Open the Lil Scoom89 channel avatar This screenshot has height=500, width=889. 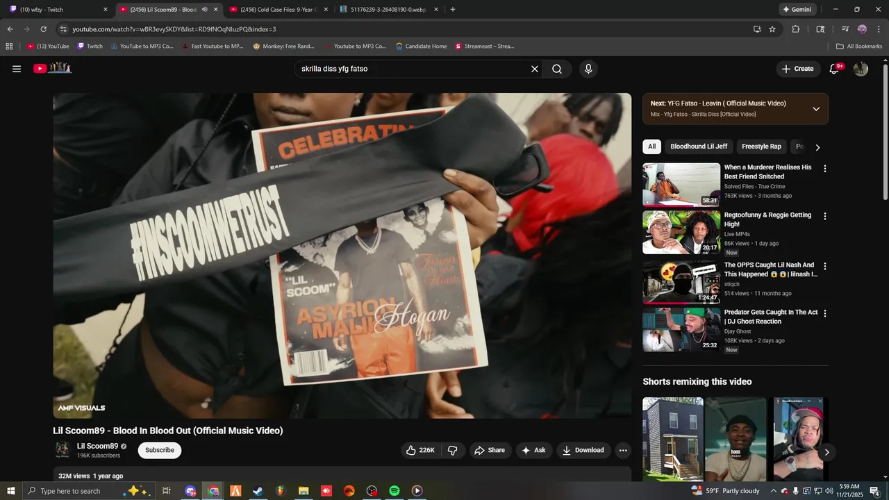click(x=63, y=450)
